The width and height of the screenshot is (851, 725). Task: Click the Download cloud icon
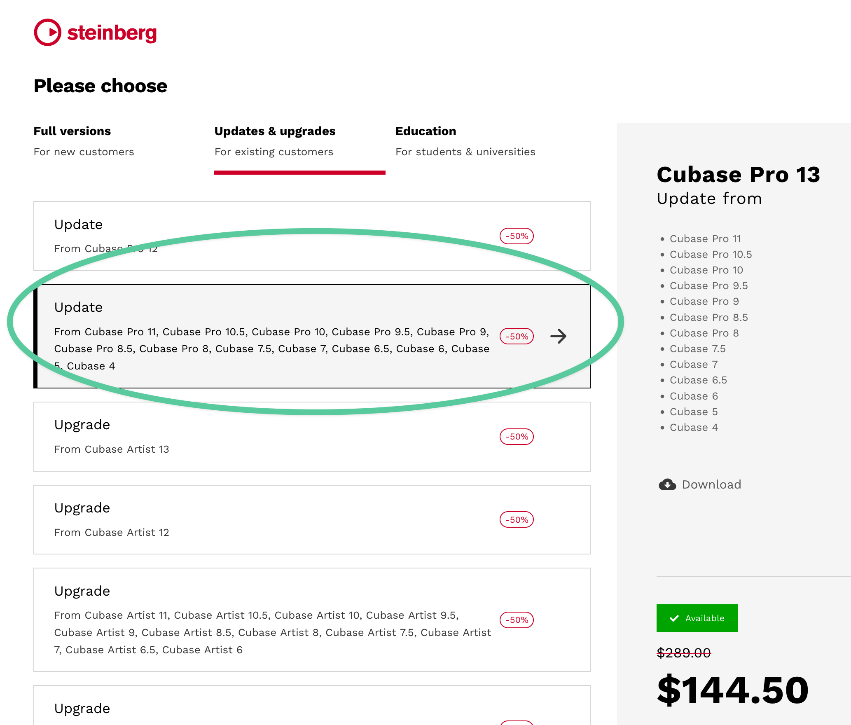pyautogui.click(x=667, y=484)
